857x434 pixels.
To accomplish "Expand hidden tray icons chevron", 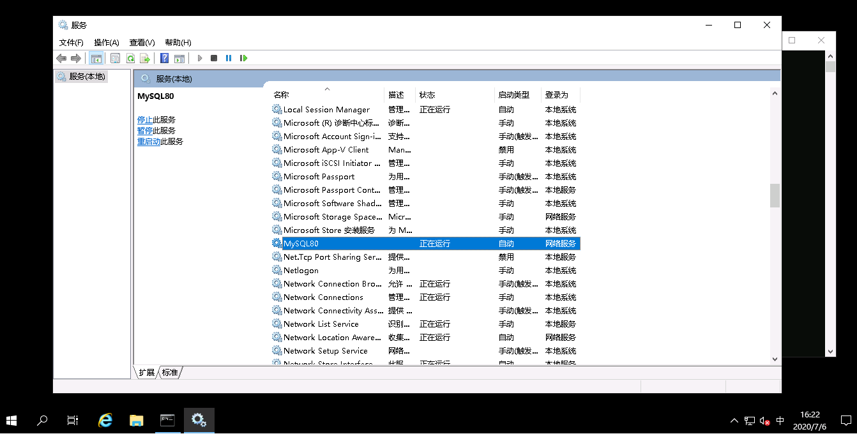I will [734, 421].
